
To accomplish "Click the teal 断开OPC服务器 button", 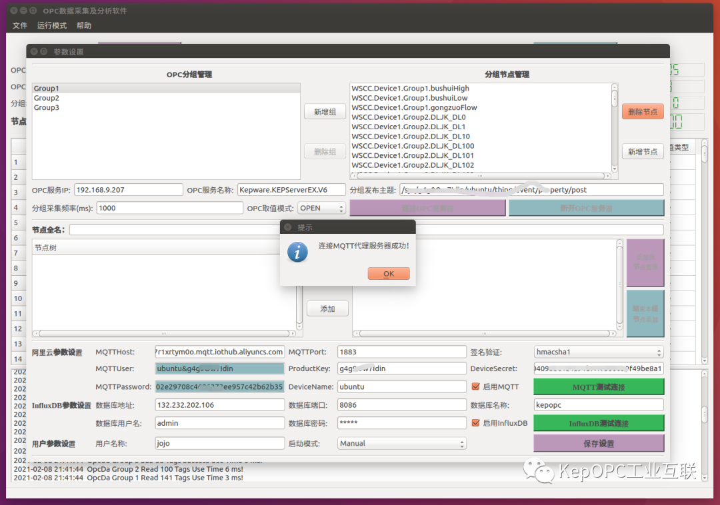I will click(x=587, y=209).
